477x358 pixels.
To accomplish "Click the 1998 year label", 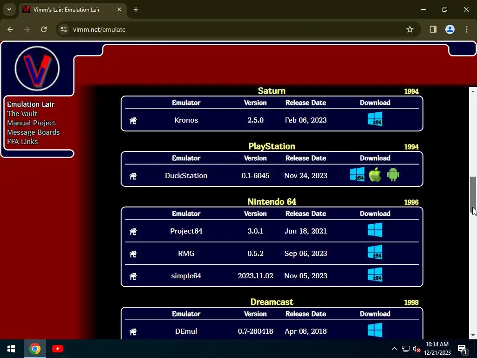I will click(x=411, y=303).
